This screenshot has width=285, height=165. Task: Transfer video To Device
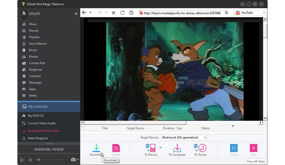[x=151, y=150]
